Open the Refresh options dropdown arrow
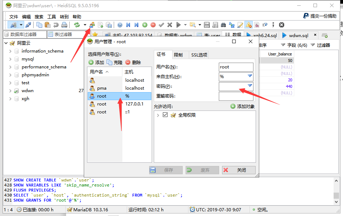Screen dimensions: 343x216 coord(84,25)
